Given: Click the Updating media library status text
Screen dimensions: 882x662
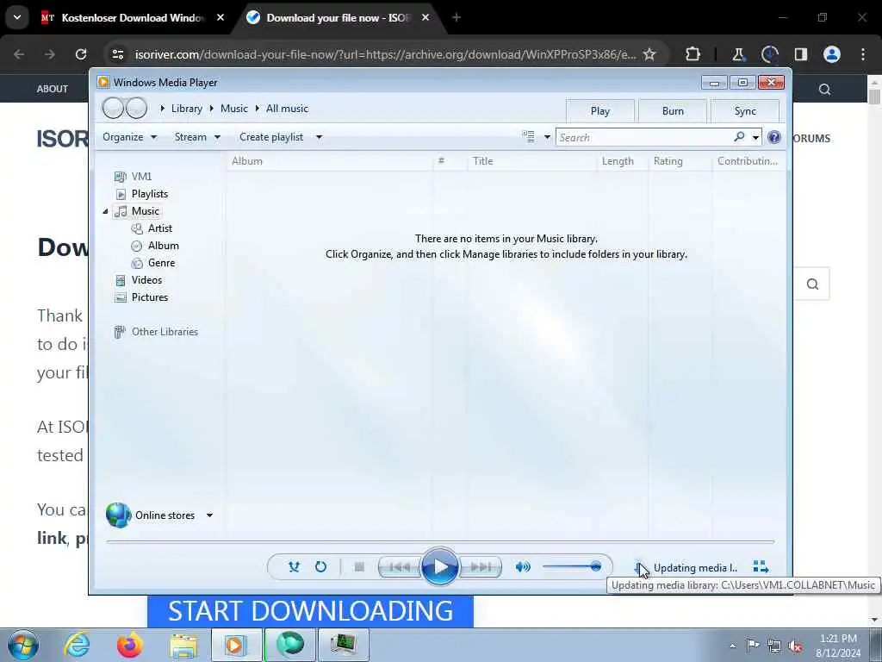Looking at the screenshot, I should 695,568.
